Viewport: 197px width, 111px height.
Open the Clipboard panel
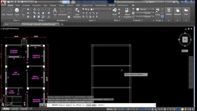(x=177, y=12)
